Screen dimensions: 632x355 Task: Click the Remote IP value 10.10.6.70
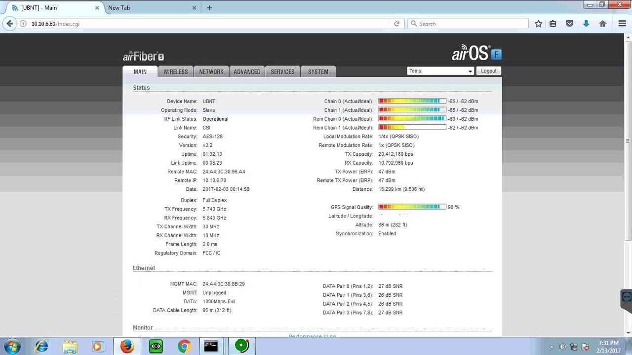pos(214,180)
